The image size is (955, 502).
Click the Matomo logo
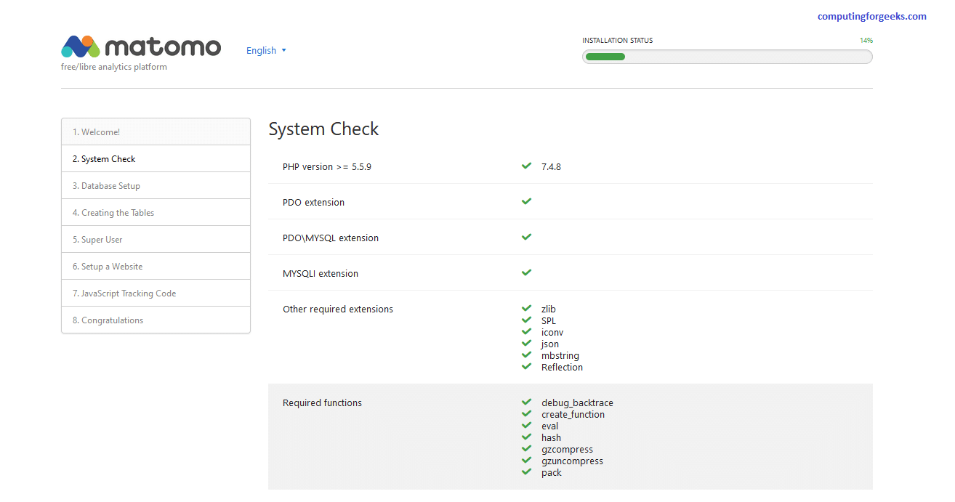click(x=141, y=46)
